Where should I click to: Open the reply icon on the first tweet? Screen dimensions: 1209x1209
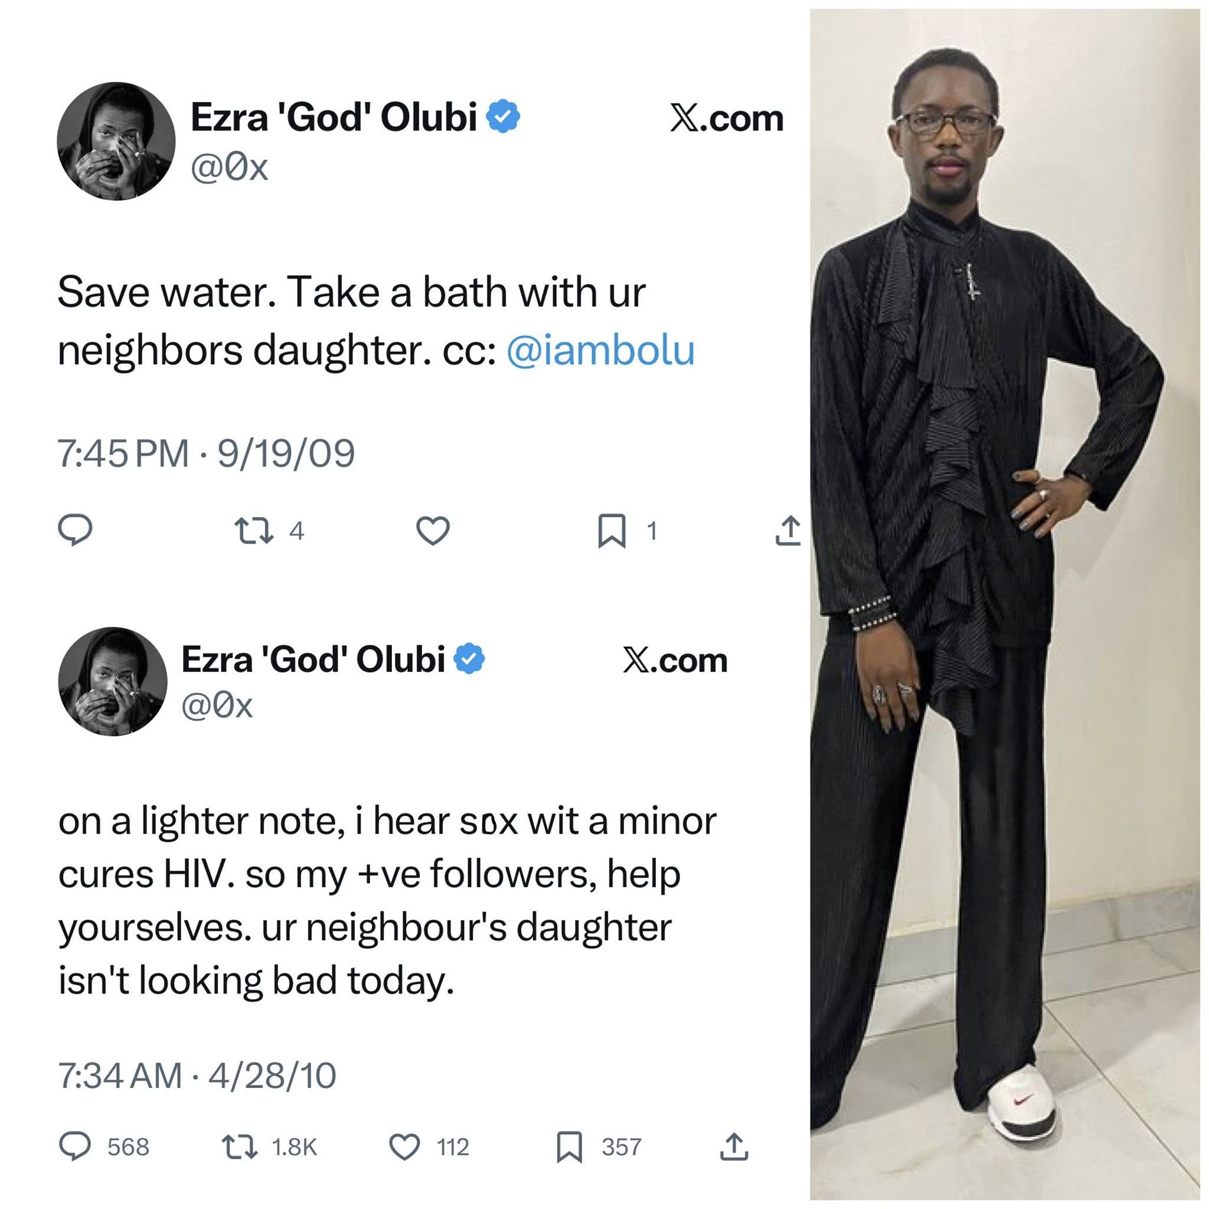[x=77, y=532]
